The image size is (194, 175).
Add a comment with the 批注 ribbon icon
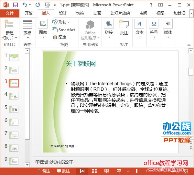point(124,27)
